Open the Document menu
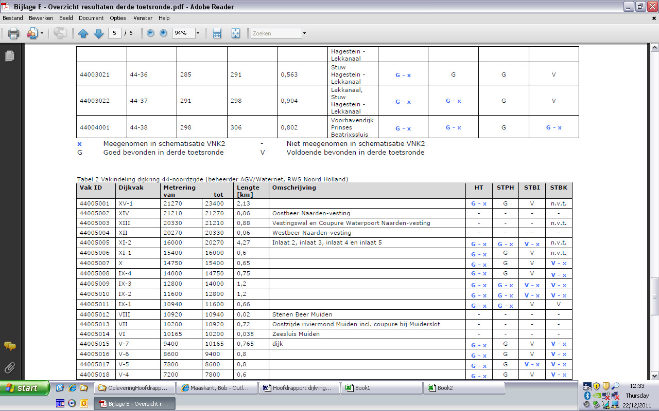The height and width of the screenshot is (411, 659). 91,18
